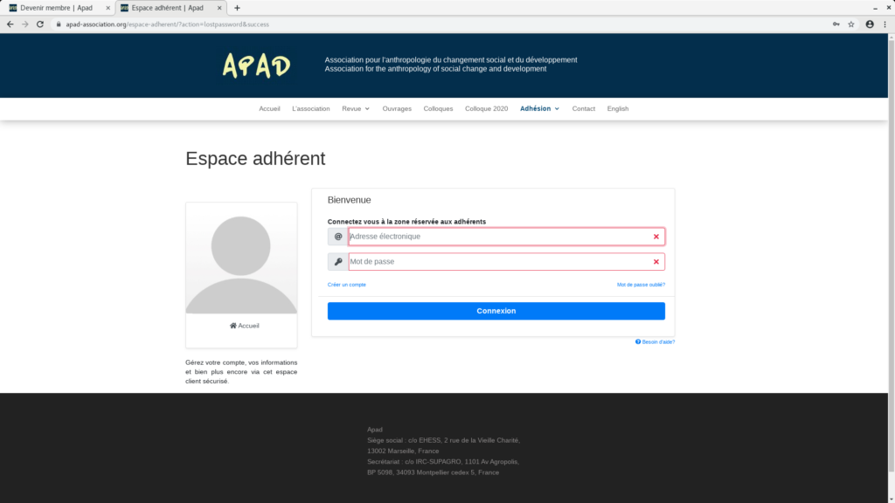Click 'BP 5098, 34093 Montpellier' footer line
The height and width of the screenshot is (503, 895).
click(434, 472)
